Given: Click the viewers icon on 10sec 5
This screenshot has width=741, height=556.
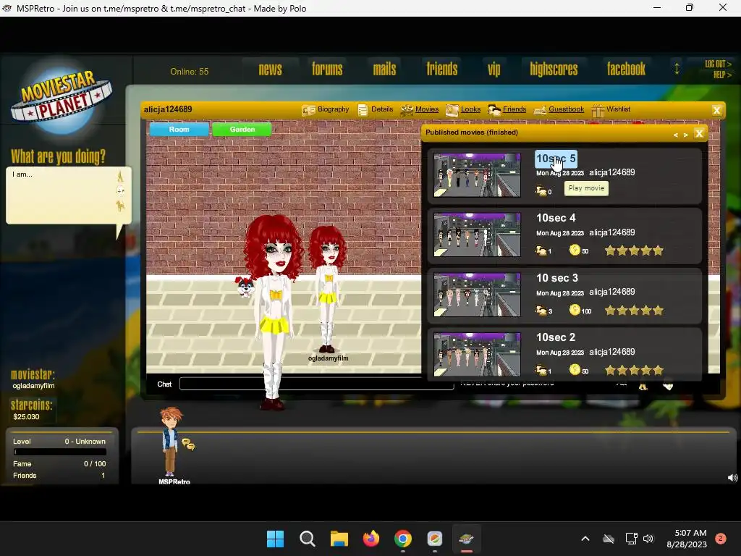Looking at the screenshot, I should coord(541,190).
